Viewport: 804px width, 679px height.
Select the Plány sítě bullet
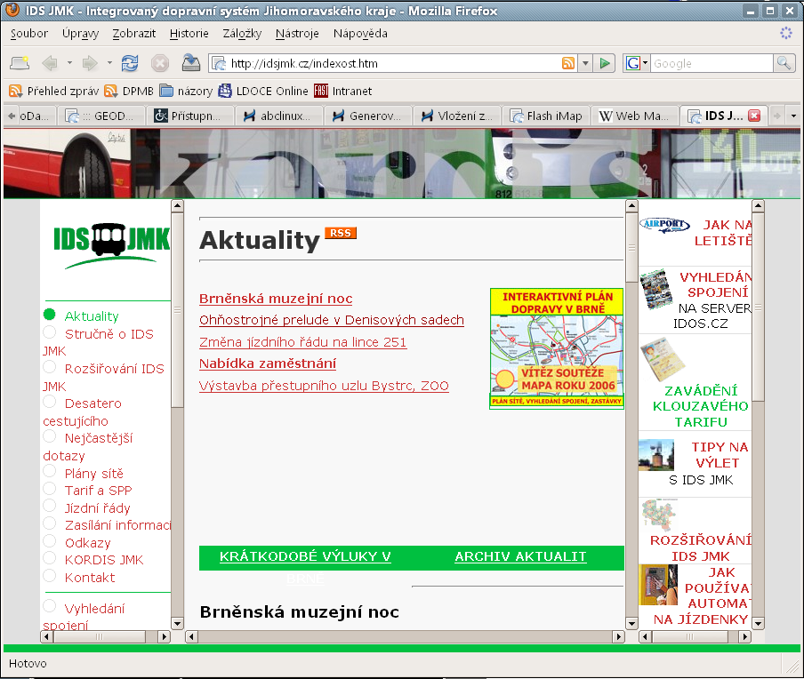49,471
